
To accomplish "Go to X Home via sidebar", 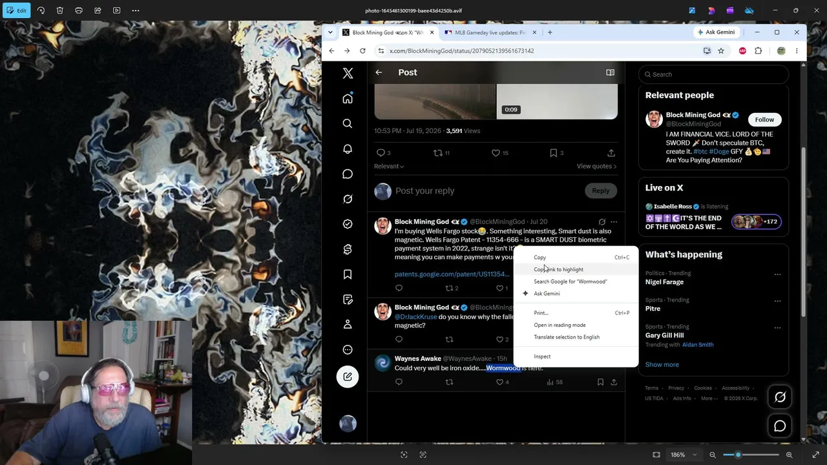I will pyautogui.click(x=348, y=98).
